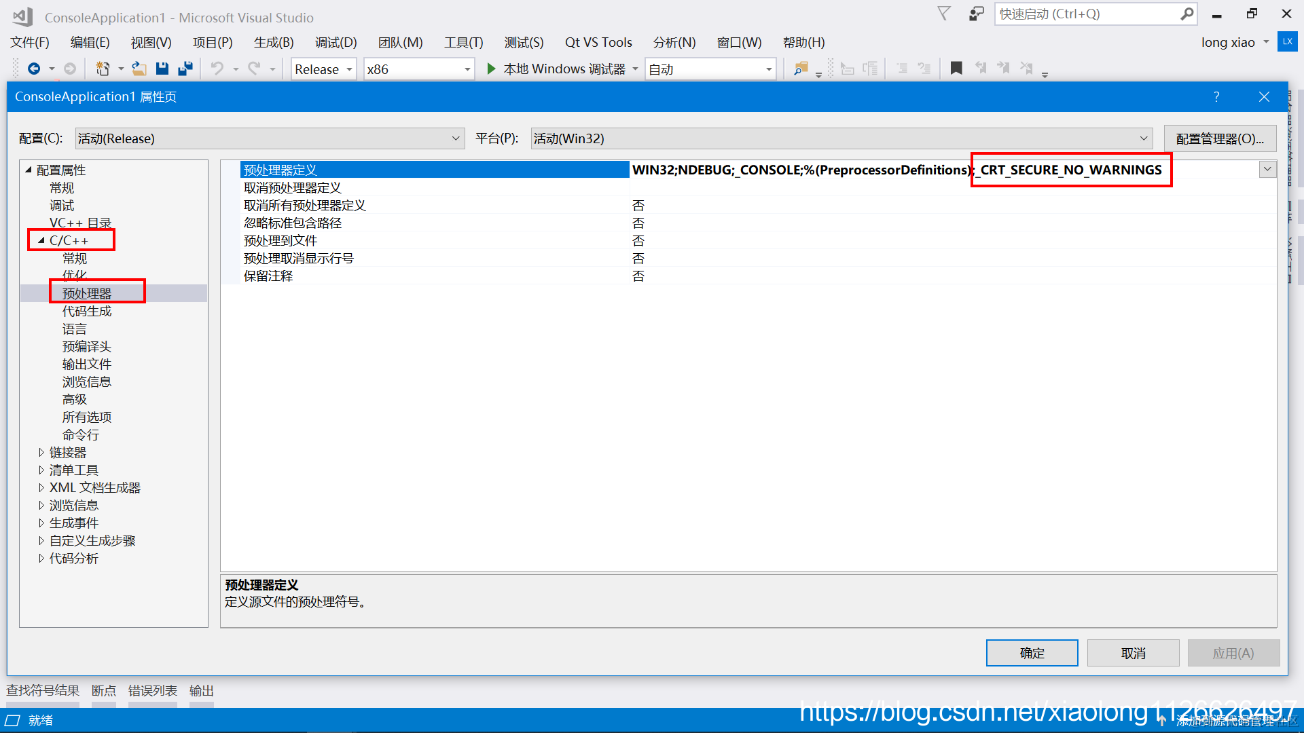Select the 保留注释 property row
The image size is (1304, 733).
[435, 276]
